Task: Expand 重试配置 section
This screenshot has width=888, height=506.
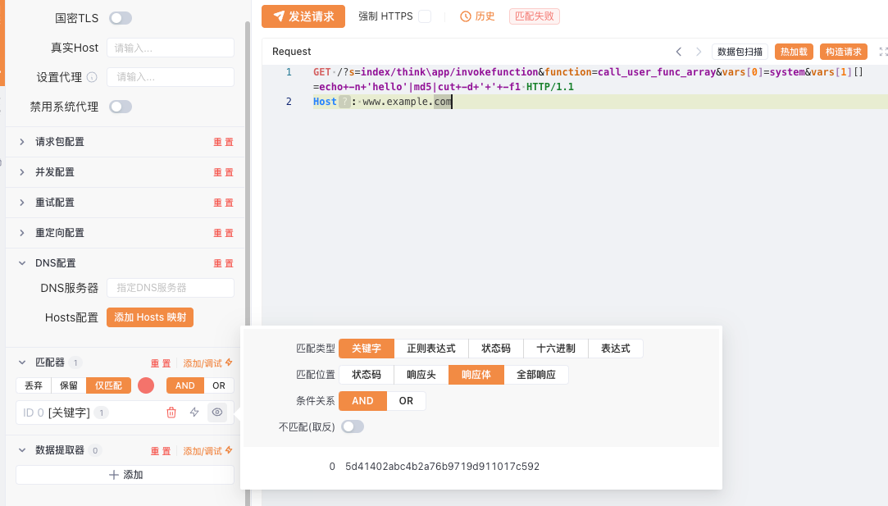Action: [x=22, y=203]
